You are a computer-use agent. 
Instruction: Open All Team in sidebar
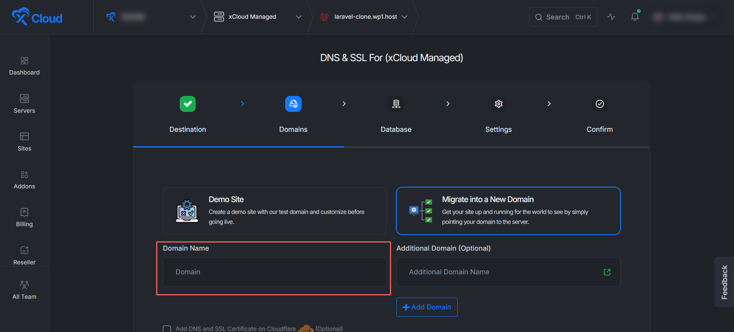24,290
